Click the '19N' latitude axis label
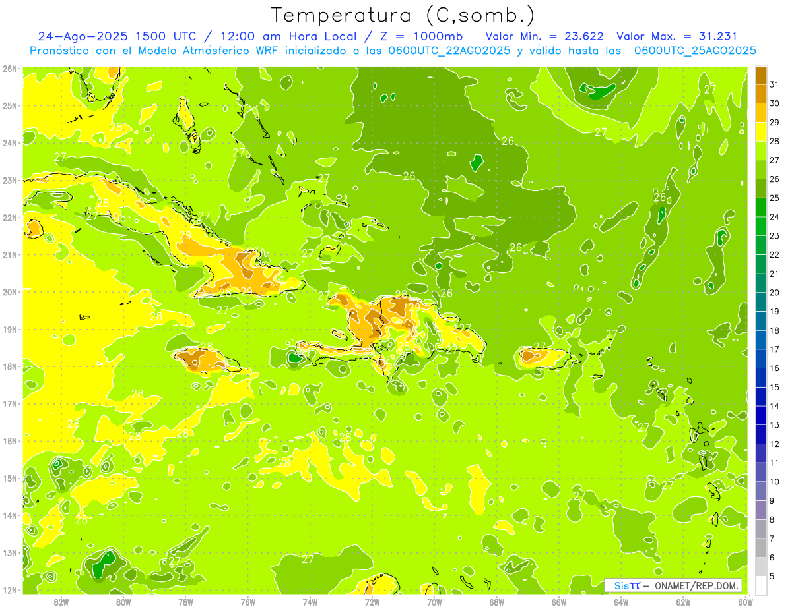This screenshot has height=611, width=792. point(9,330)
